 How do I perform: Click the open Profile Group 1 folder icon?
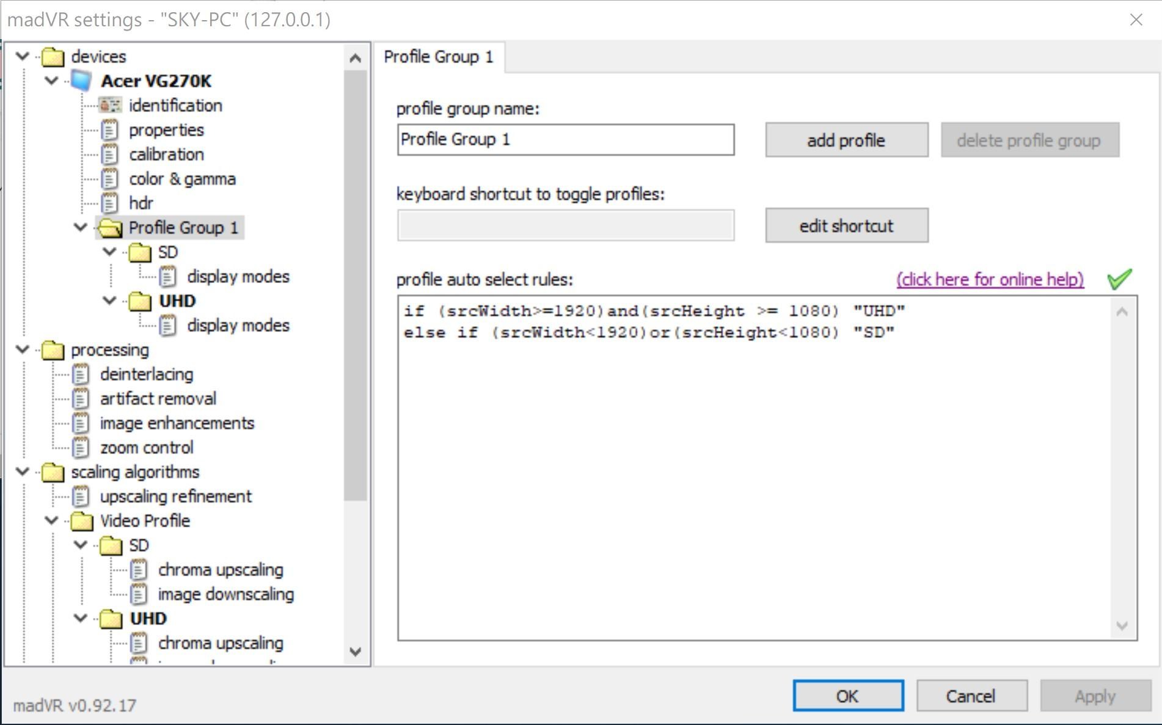point(111,228)
